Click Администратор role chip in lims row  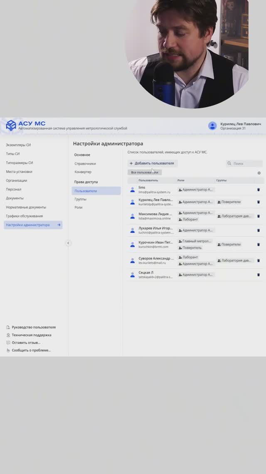tap(196, 190)
